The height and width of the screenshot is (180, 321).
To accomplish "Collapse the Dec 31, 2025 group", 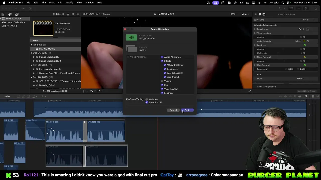I will 31,53.
